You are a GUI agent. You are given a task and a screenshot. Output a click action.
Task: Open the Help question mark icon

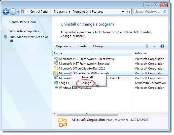click(x=162, y=46)
